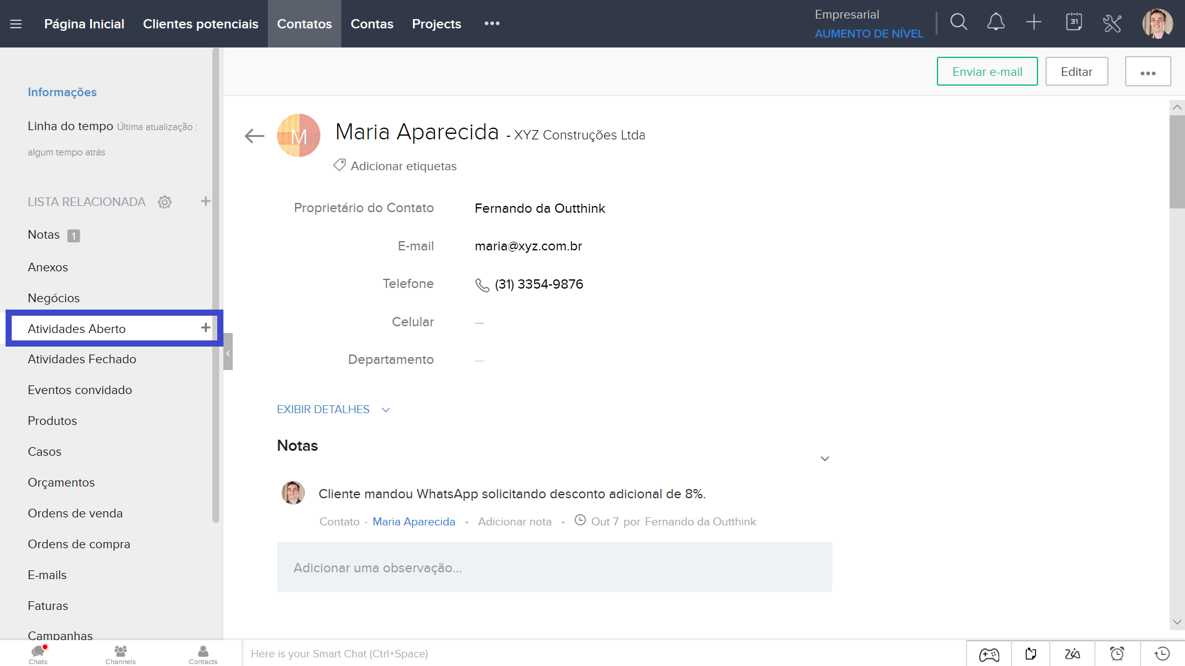Image resolution: width=1185 pixels, height=666 pixels.
Task: Open the setup tools icon
Action: pos(1112,23)
